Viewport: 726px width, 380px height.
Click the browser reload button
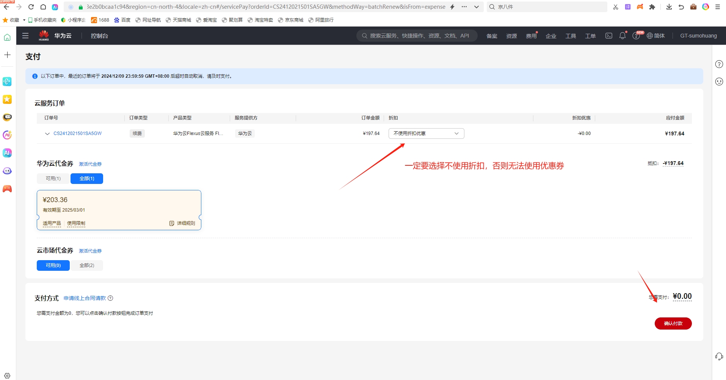point(31,7)
